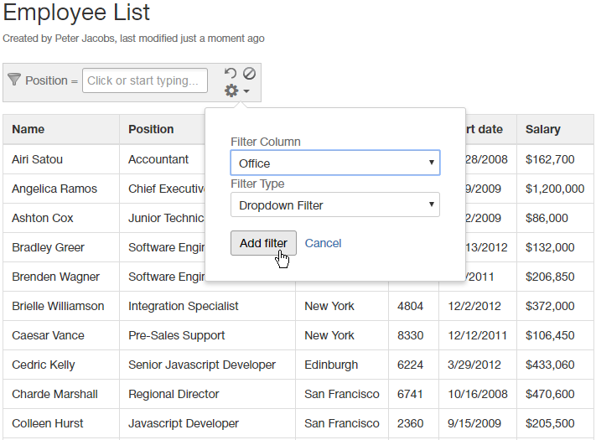
Task: Click the Salary column header
Action: (542, 129)
